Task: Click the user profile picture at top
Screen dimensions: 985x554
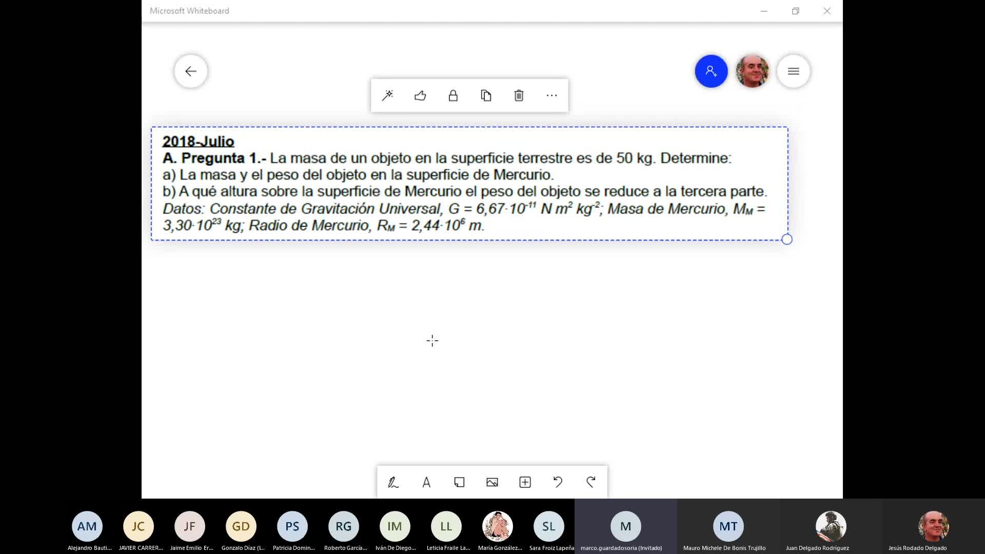Action: pos(752,71)
